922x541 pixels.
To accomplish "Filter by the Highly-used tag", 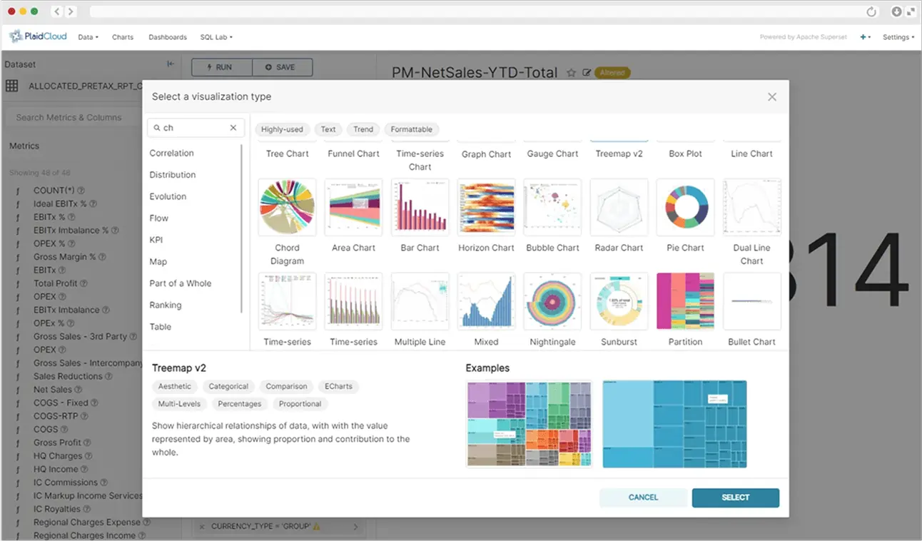I will (x=282, y=129).
